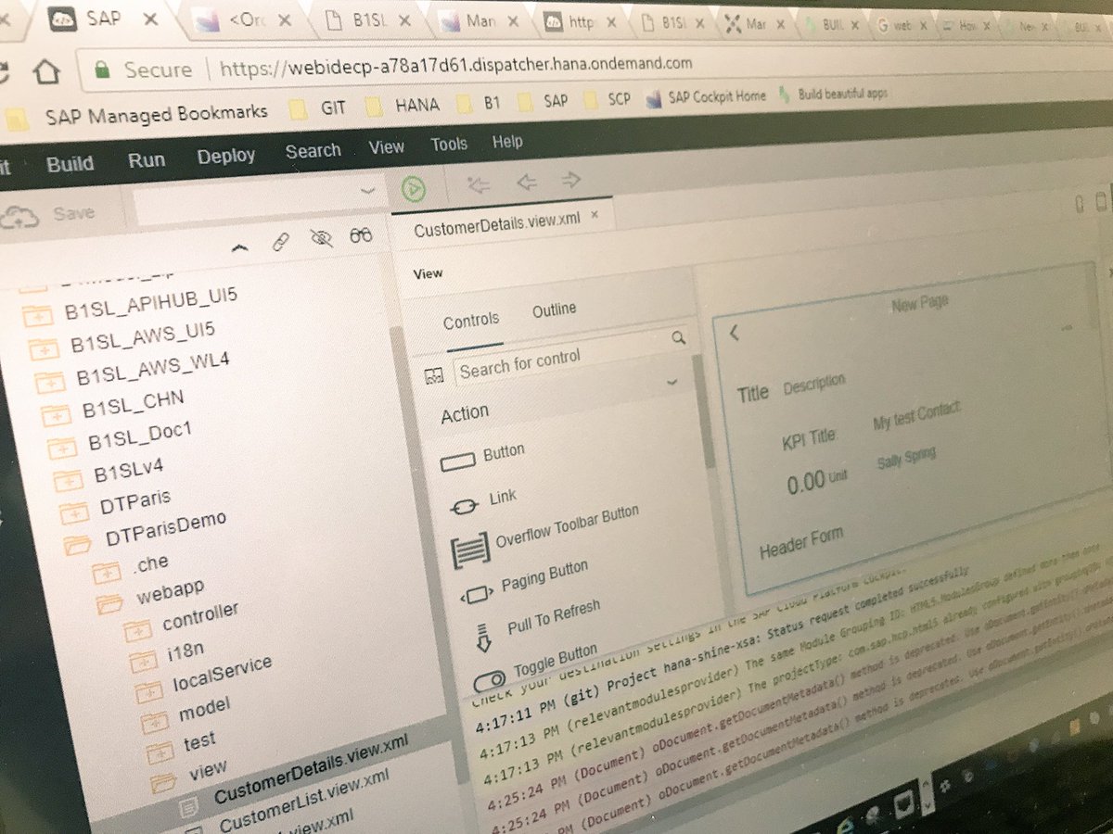Click the link-with-editor chain icon

(x=279, y=243)
